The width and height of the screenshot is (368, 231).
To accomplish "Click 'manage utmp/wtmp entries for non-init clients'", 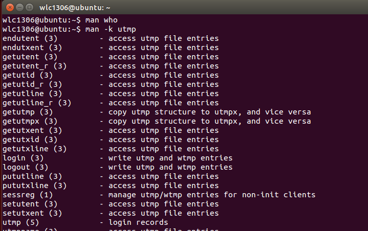I will pyautogui.click(x=212, y=195).
